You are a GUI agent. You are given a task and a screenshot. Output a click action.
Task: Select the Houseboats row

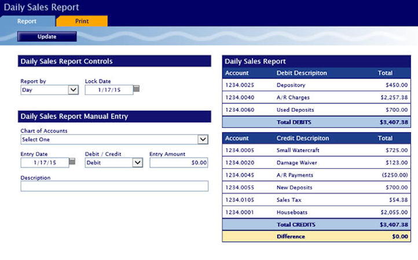pos(316,212)
